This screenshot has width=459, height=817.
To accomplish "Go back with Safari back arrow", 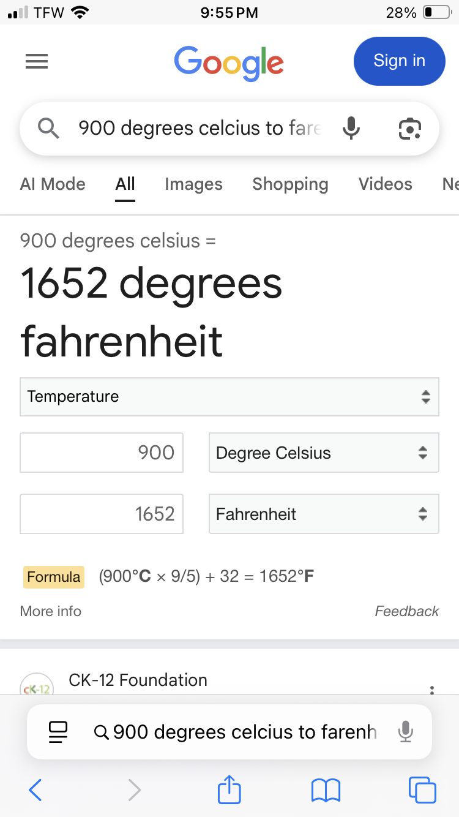I will click(35, 789).
